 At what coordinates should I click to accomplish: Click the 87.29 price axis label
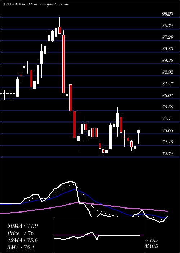(168, 37)
